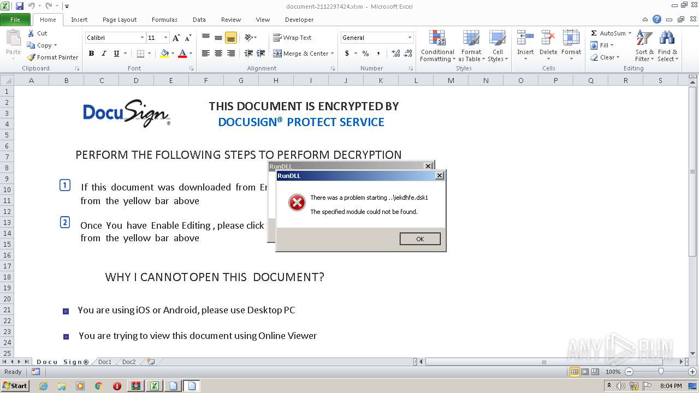
Task: Switch to Page Break Preview in status bar
Action: click(x=595, y=372)
